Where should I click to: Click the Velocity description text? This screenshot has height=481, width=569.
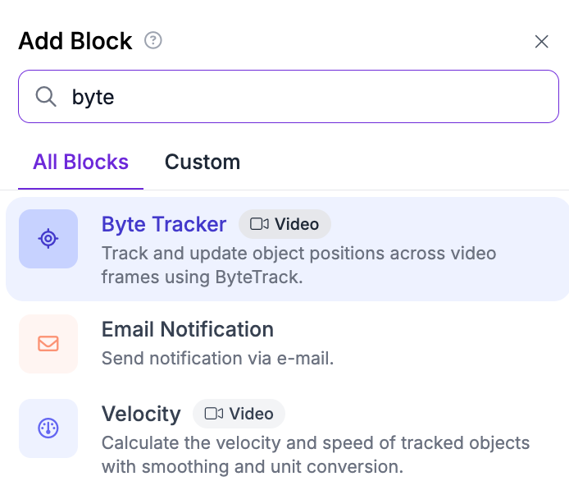point(315,455)
